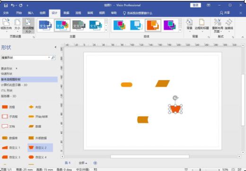This screenshot has width=246, height=171.
Task: Open the 视图 (View) ribbon tab
Action: click(x=102, y=13)
